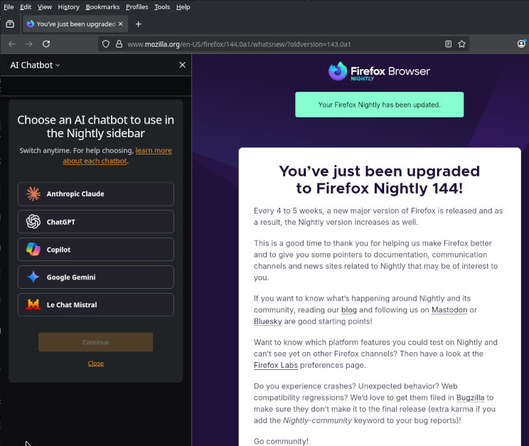Open the Tools menu
Screen dimensions: 529x446
162,6
